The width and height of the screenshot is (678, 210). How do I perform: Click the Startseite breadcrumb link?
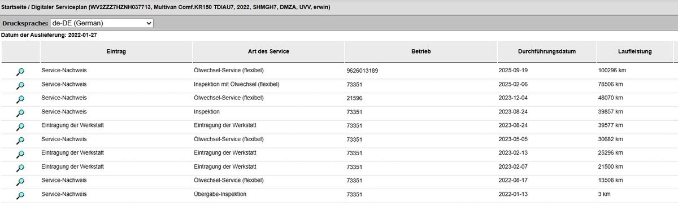point(14,7)
